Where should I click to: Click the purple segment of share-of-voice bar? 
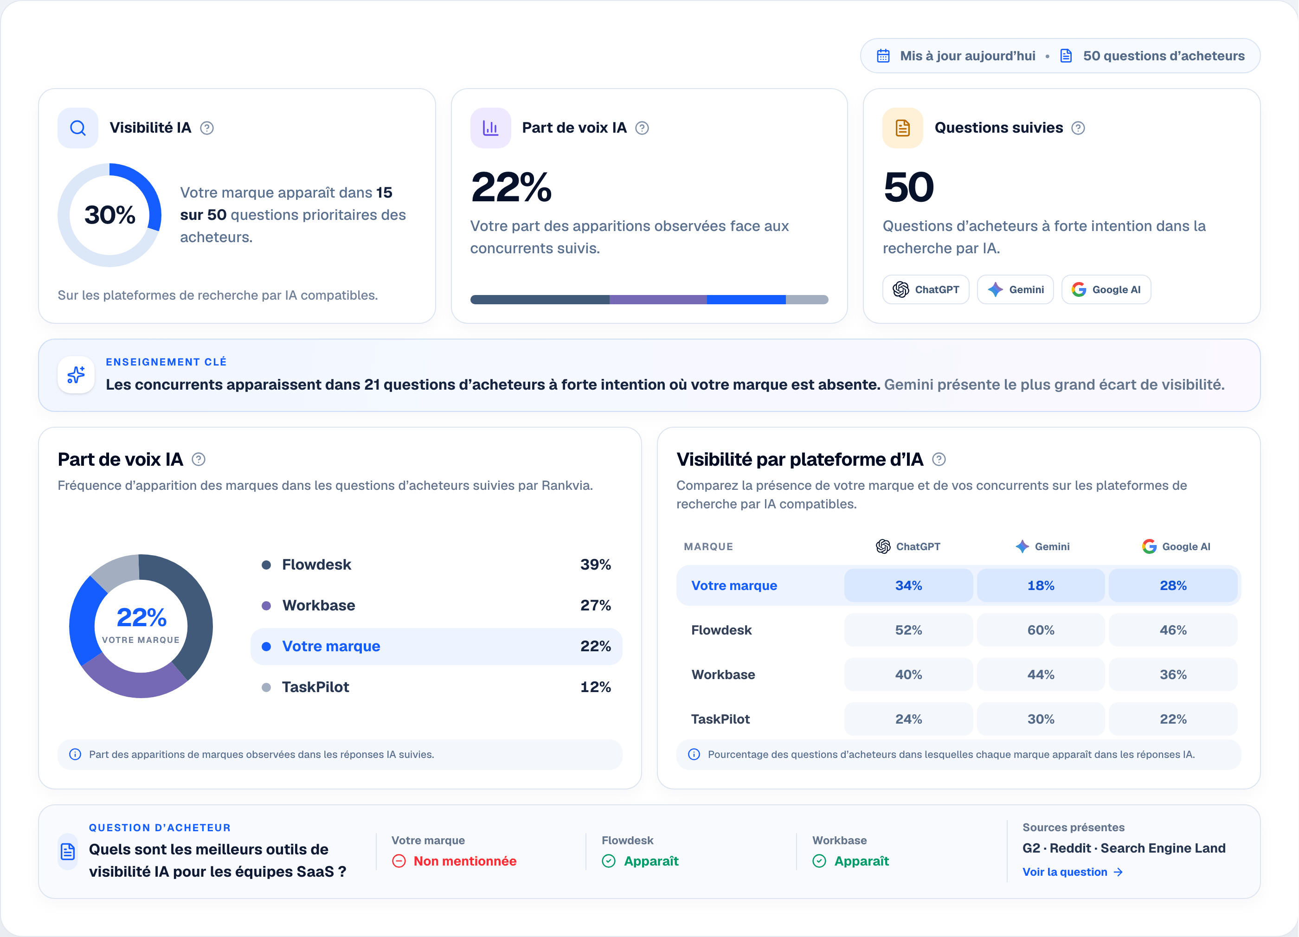pos(658,300)
